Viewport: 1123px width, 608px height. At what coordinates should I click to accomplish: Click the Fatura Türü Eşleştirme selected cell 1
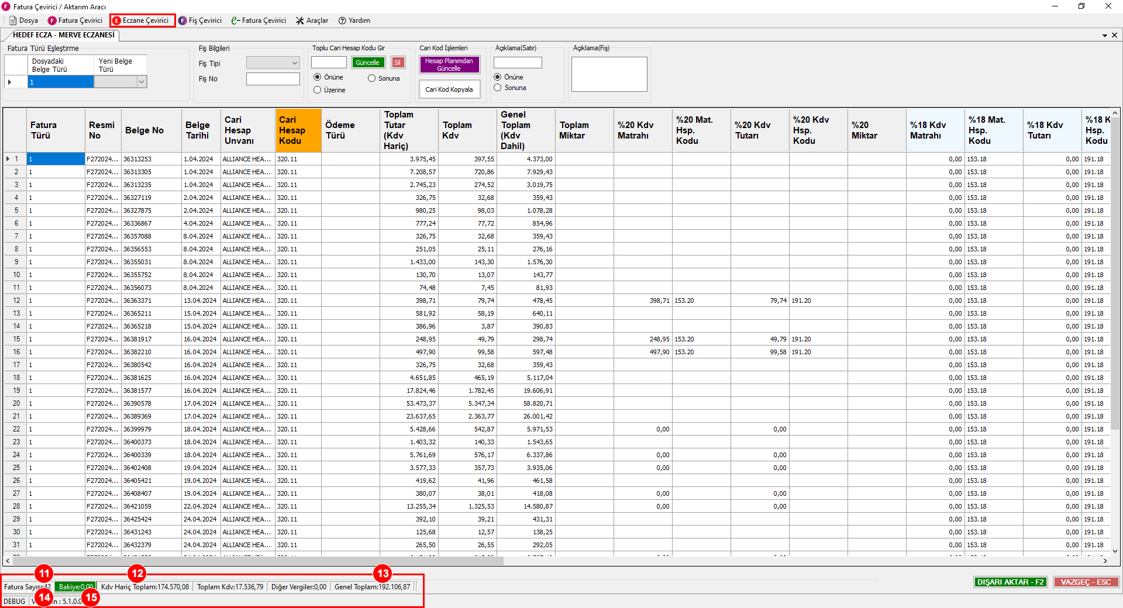[x=61, y=82]
